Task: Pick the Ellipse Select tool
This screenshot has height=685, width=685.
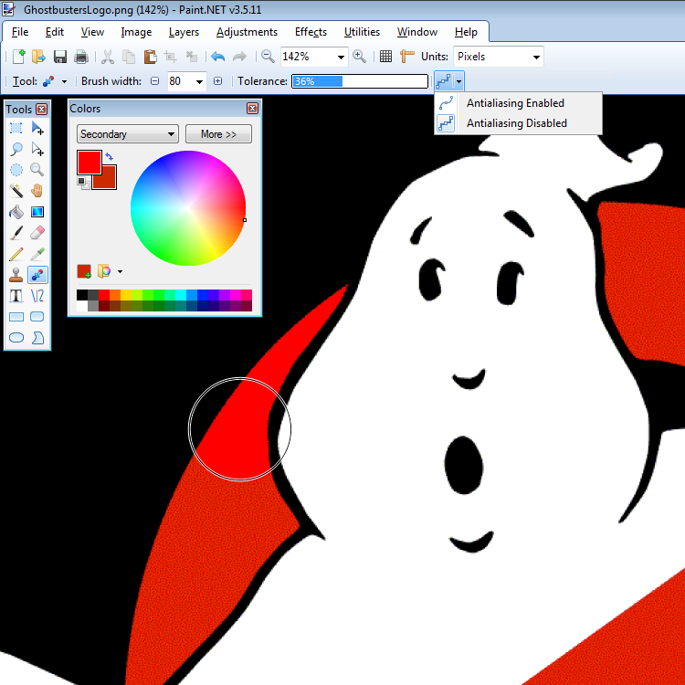Action: 16,170
